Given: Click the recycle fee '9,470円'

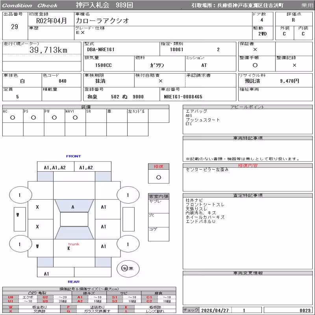Looking at the screenshot, I should [289, 81].
